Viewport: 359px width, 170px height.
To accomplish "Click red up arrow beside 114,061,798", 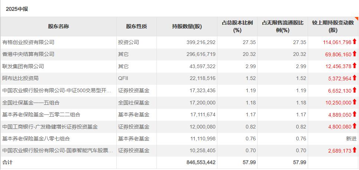I will [355, 42].
